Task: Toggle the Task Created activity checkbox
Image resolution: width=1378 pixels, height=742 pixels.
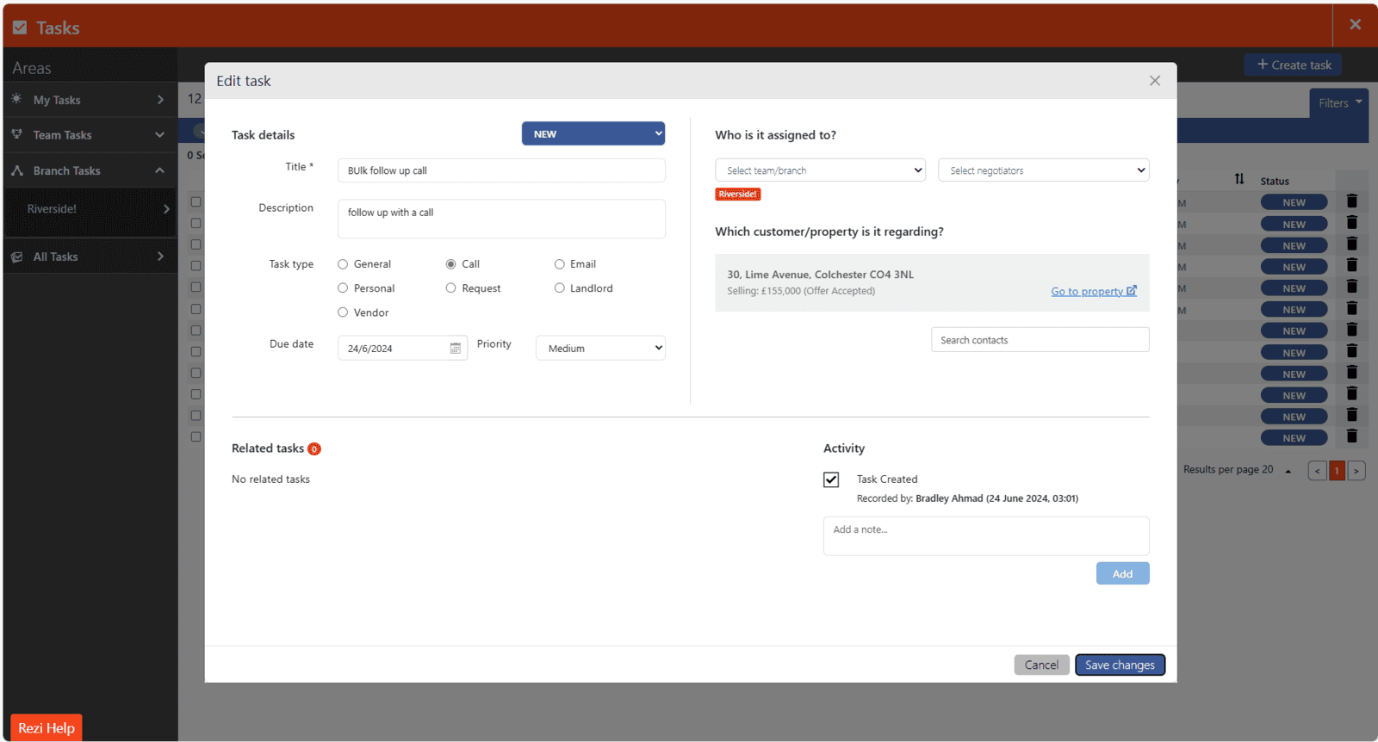Action: 831,479
